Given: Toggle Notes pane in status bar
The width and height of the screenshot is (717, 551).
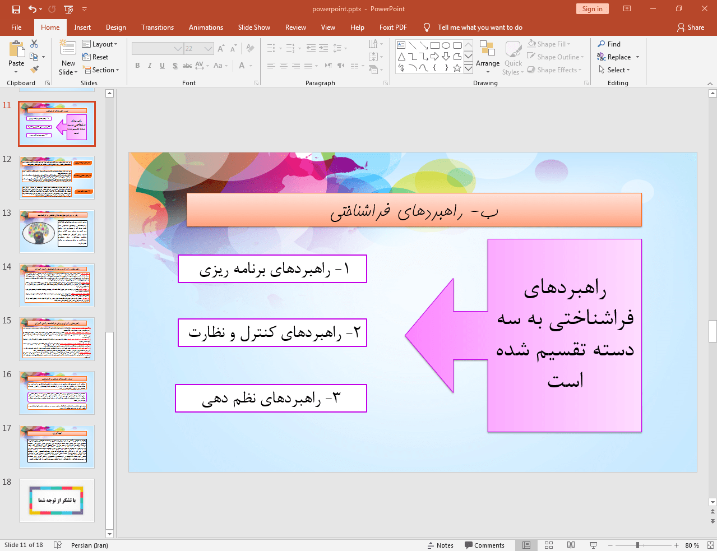Looking at the screenshot, I should (441, 545).
